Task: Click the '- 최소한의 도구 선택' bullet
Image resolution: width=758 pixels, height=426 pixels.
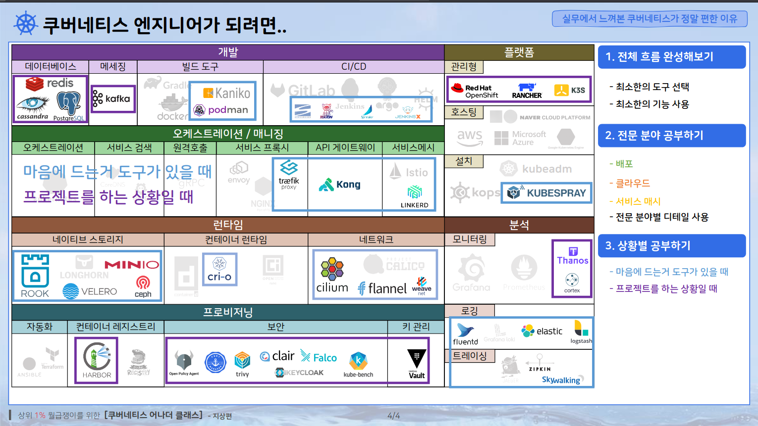Action: 649,87
